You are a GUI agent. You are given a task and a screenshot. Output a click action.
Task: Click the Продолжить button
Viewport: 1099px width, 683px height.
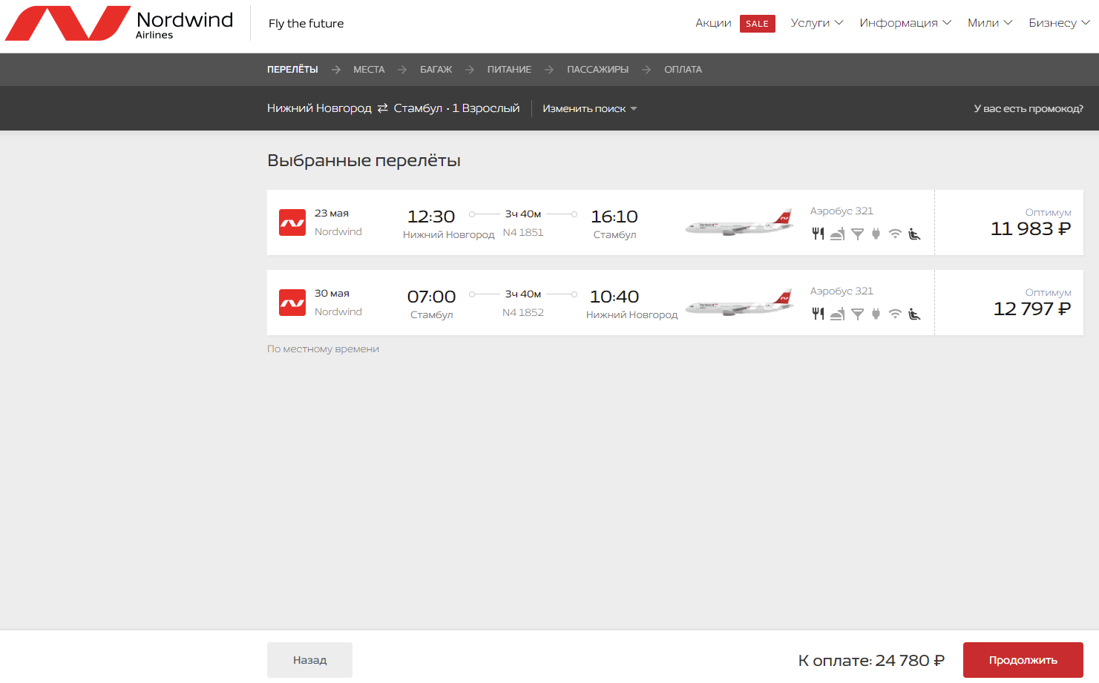1023,660
